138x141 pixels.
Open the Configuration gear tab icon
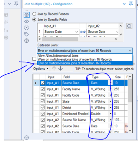[x=26, y=15]
